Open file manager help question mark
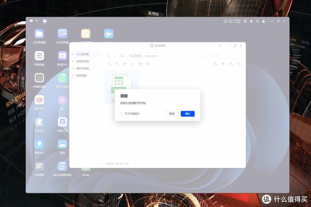311x207 pixels. pyautogui.click(x=219, y=45)
